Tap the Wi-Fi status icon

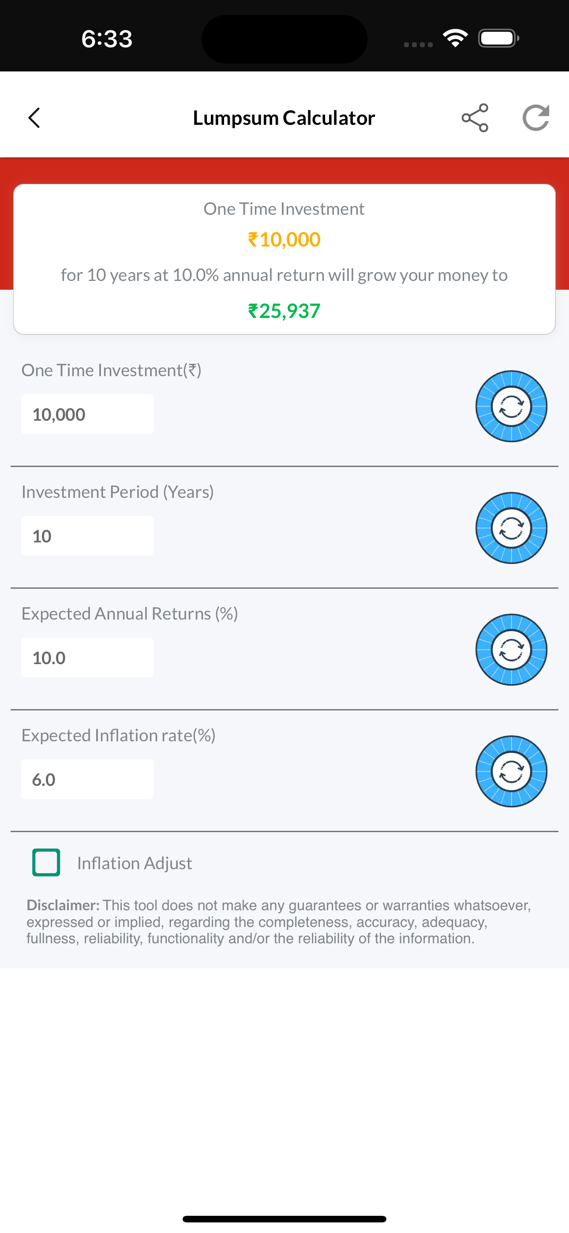[455, 38]
